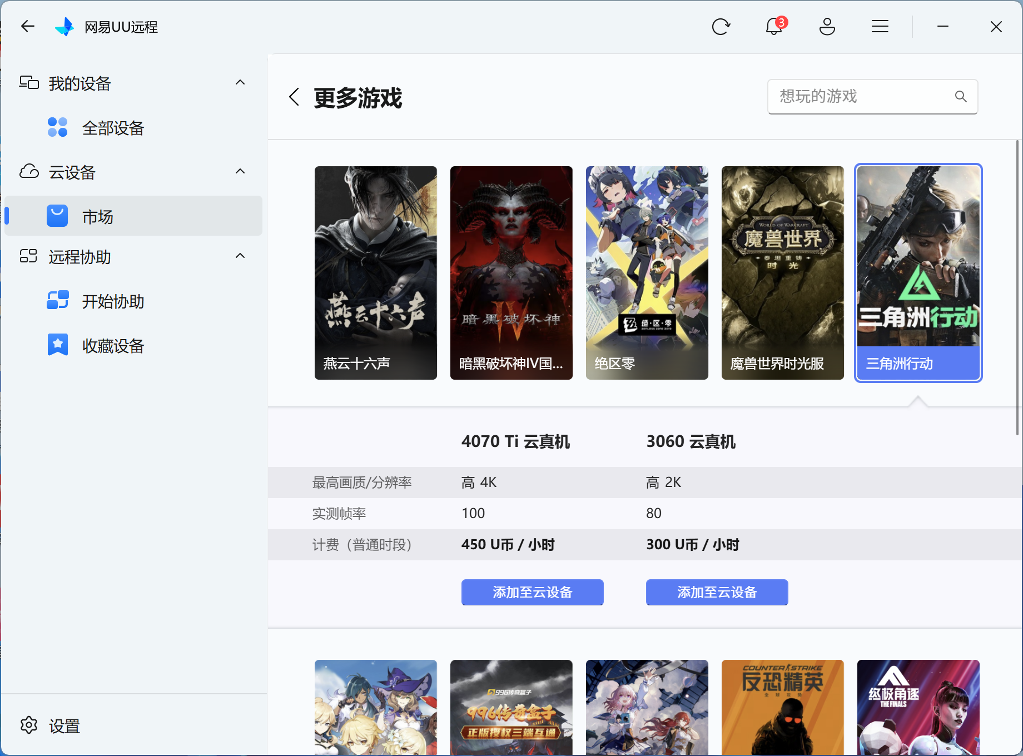Click the 300 U币 / 小时 price
Screen dimensions: 1023x756
coord(692,544)
